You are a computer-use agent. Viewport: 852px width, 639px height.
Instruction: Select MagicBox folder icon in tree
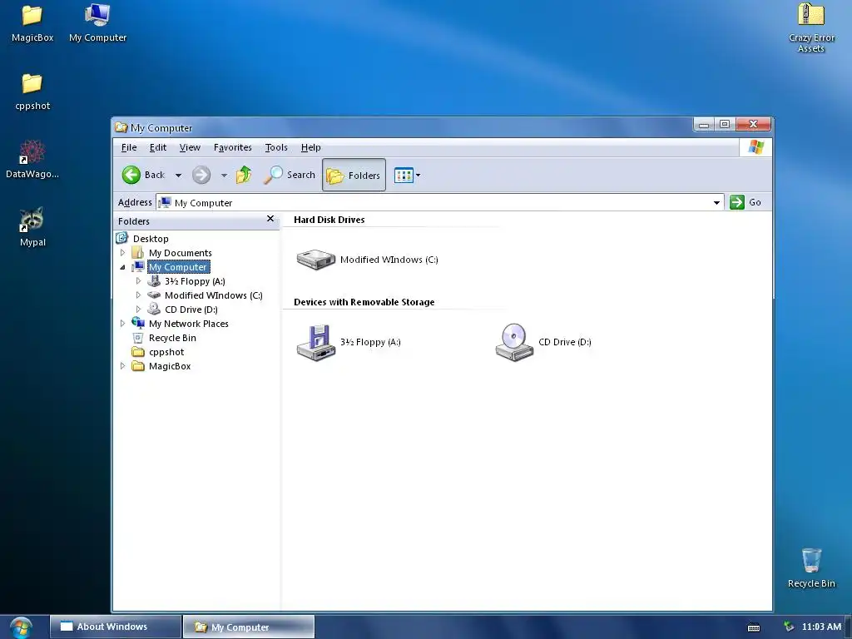(x=138, y=366)
